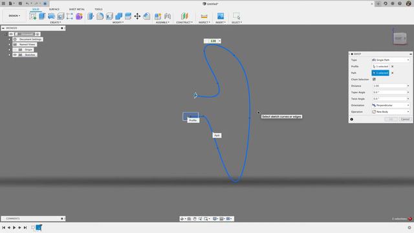Open the Create menu

point(55,23)
